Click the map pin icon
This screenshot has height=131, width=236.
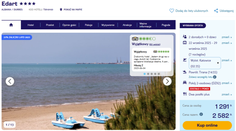(x=61, y=10)
